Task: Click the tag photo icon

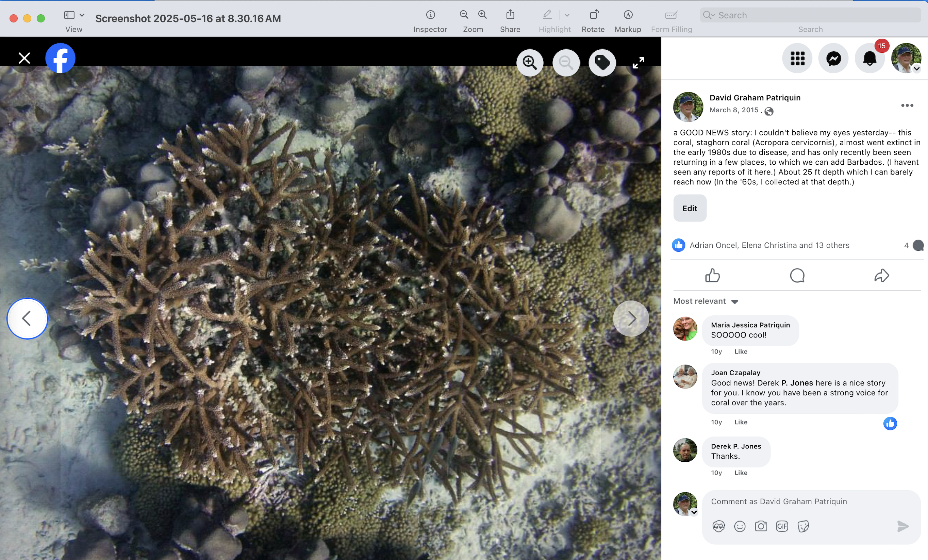Action: [x=602, y=63]
